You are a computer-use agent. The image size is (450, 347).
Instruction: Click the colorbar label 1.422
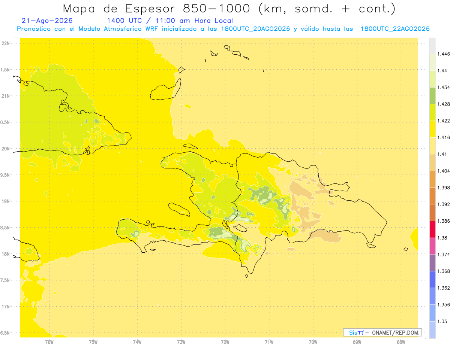(444, 121)
